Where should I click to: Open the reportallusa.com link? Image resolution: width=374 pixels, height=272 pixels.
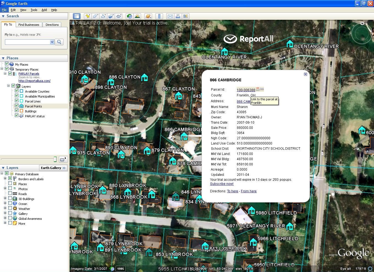(x=34, y=81)
